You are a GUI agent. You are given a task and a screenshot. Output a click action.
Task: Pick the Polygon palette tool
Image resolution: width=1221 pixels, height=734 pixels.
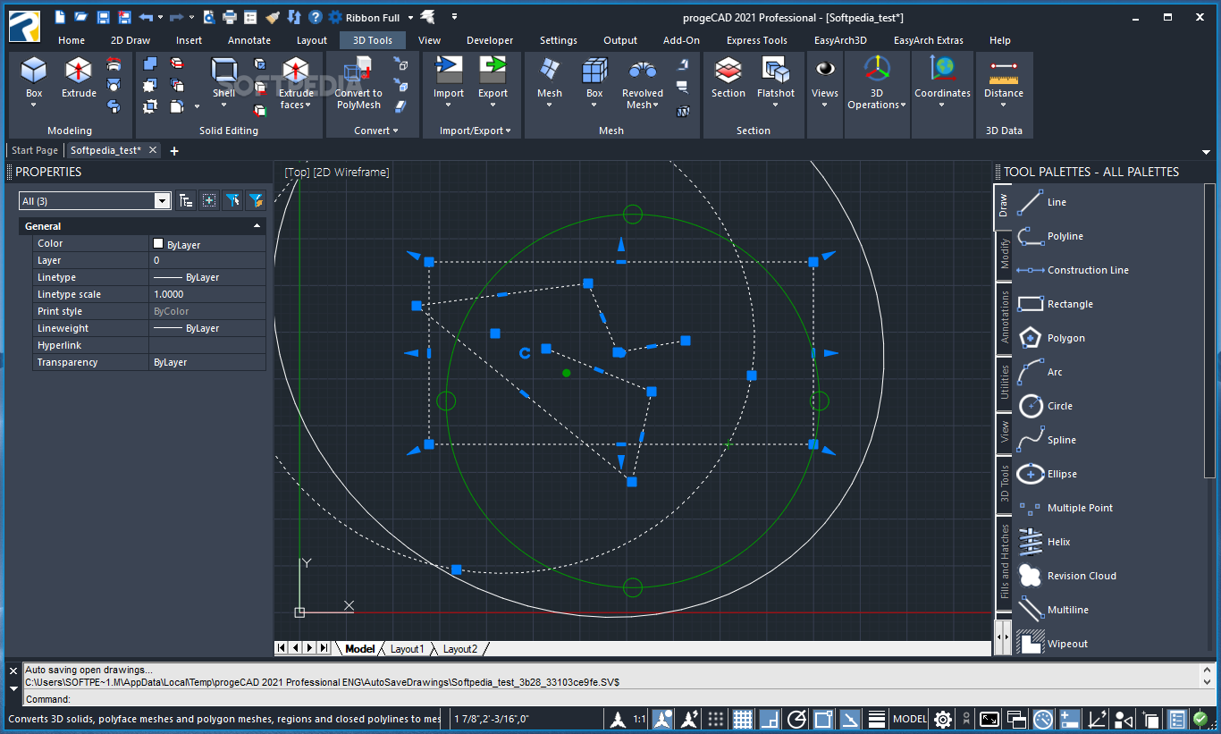[1051, 338]
